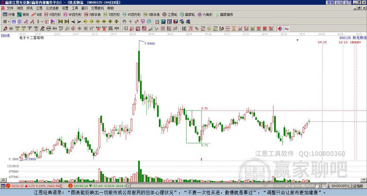The height and width of the screenshot is (196, 367).
Task: Open the T数字表 tool
Action: coord(152,14)
